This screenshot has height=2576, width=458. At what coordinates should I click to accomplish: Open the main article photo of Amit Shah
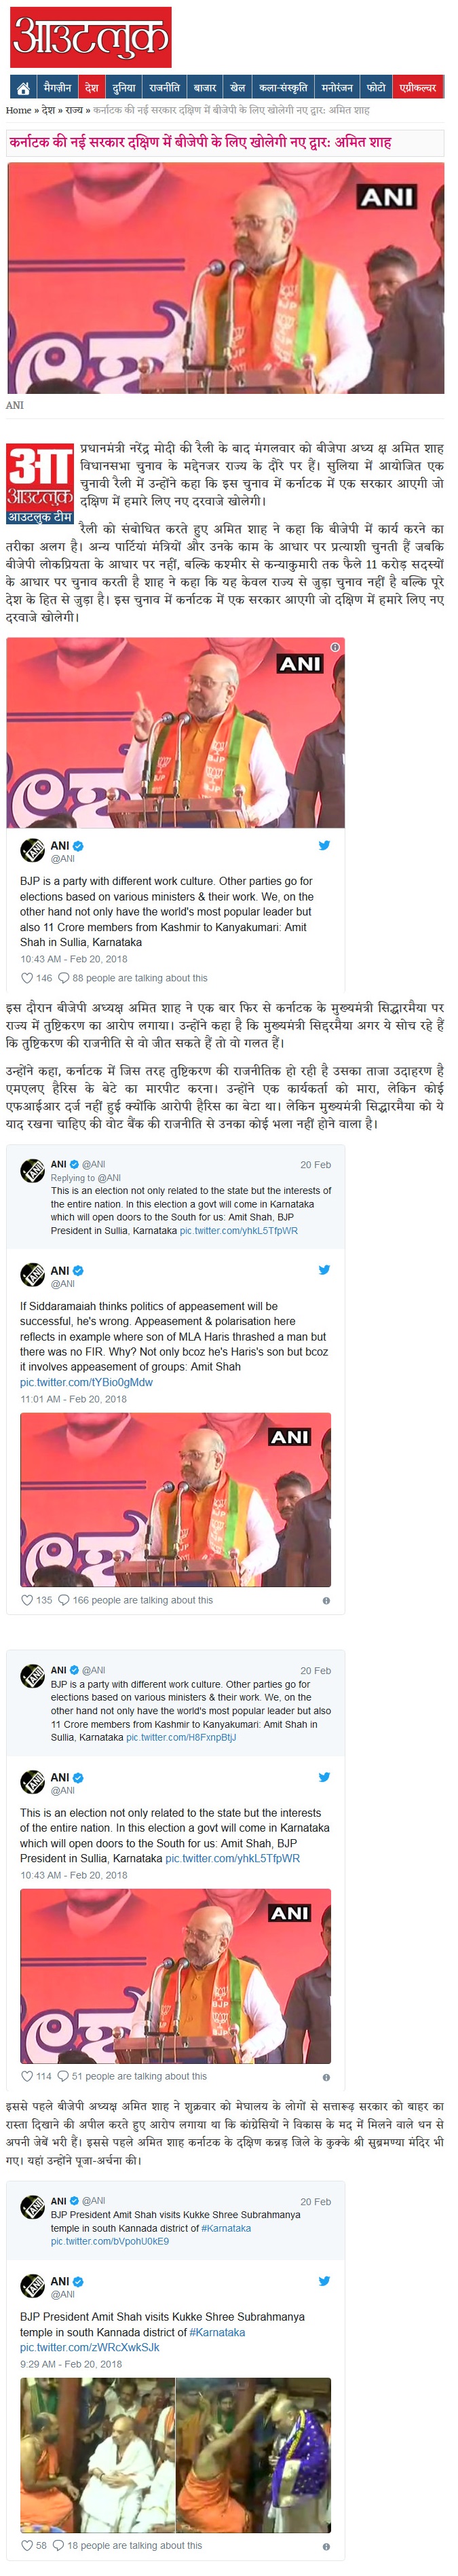click(226, 278)
